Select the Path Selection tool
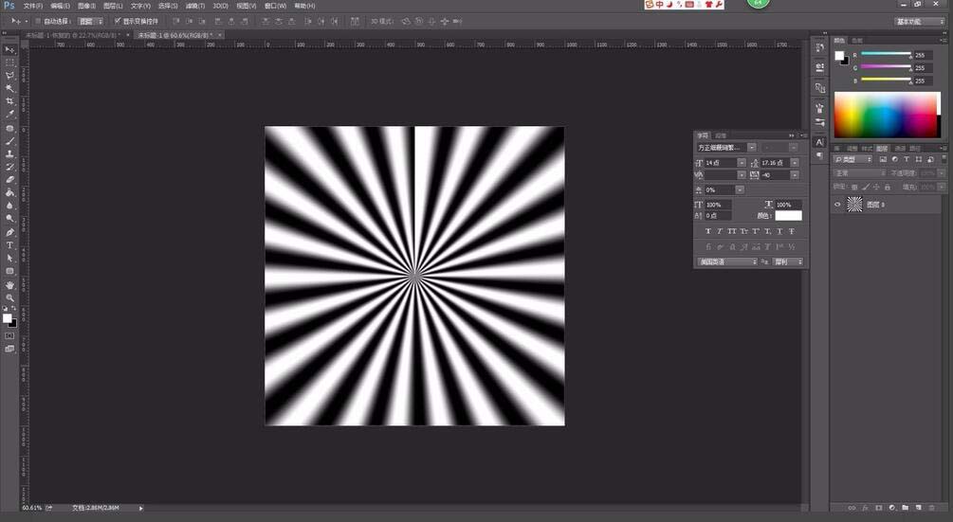953x522 pixels. [9, 258]
